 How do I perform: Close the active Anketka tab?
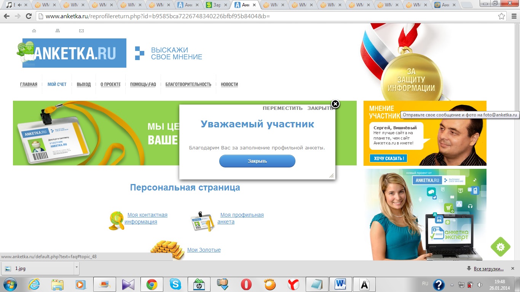point(254,5)
